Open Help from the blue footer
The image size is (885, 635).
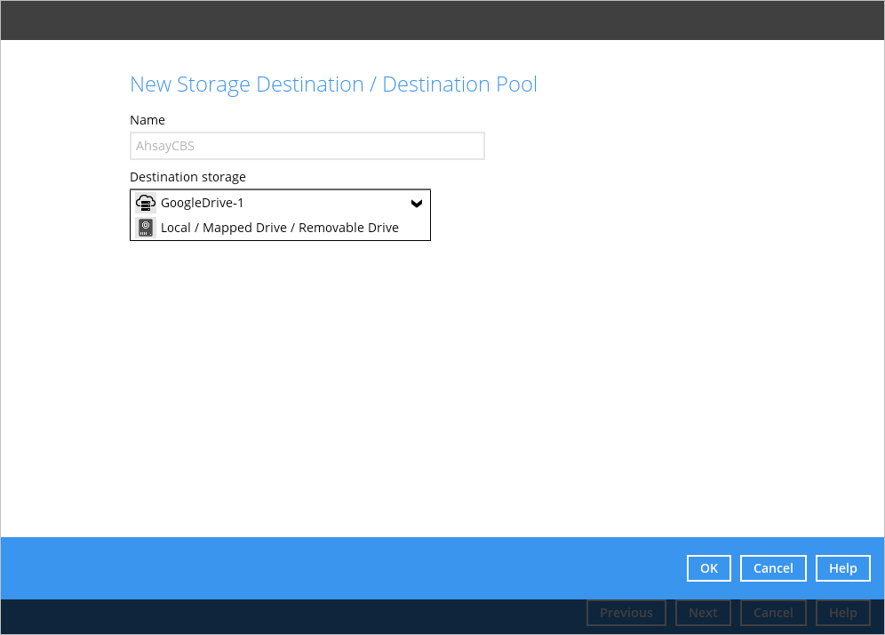[x=842, y=568]
